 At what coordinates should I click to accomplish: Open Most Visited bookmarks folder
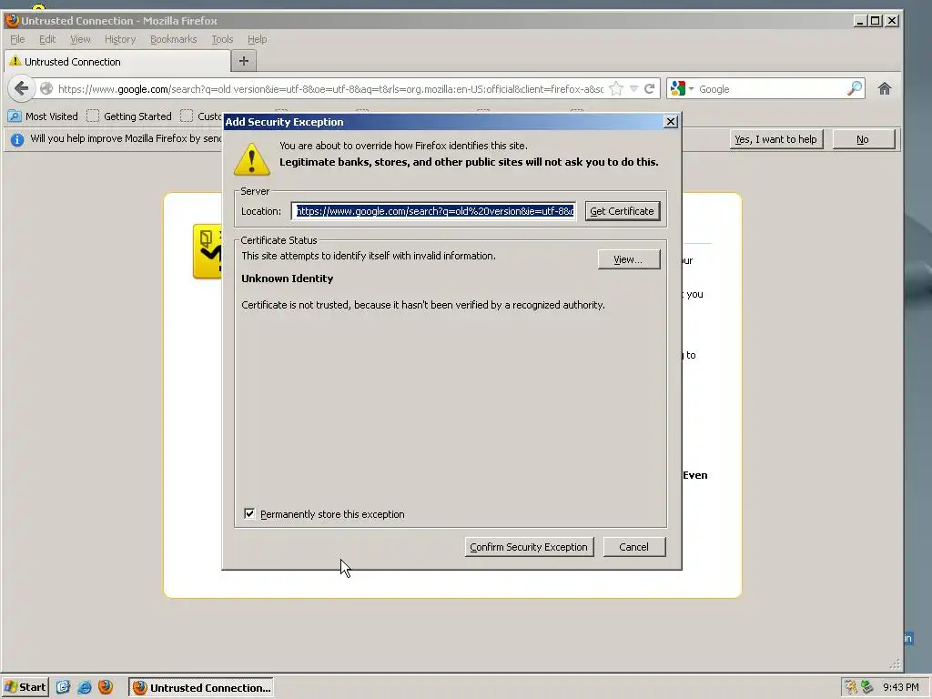(x=43, y=116)
